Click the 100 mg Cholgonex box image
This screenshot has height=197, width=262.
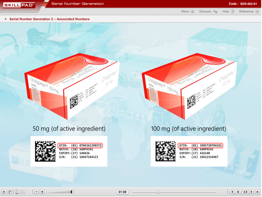(189, 86)
